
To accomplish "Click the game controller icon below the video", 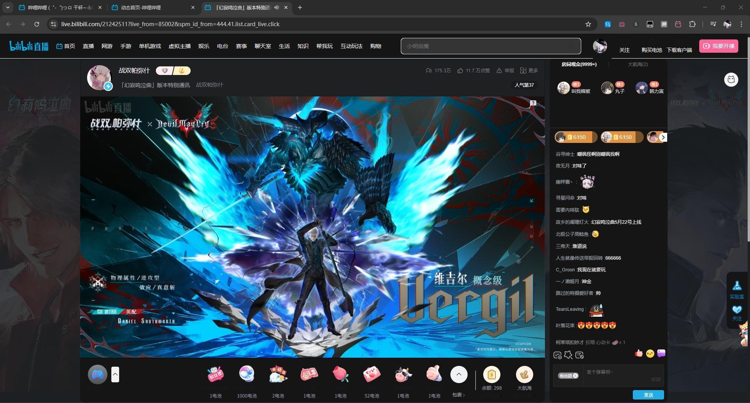I will click(97, 375).
